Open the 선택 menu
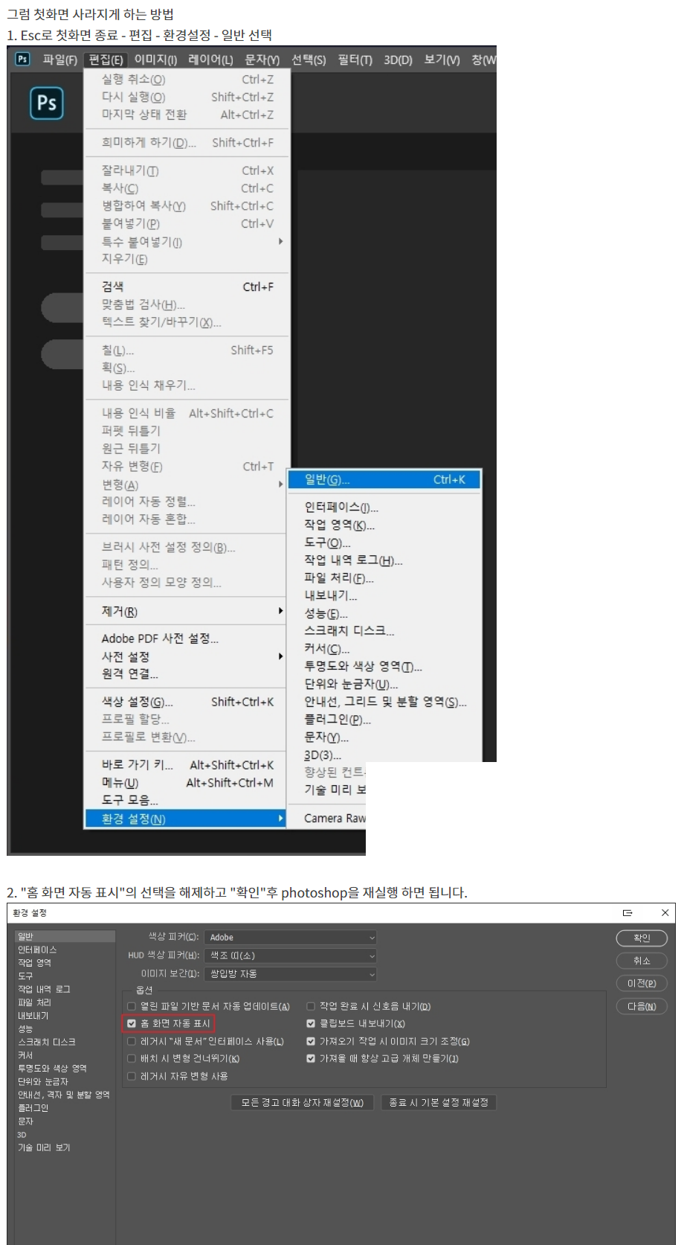Image resolution: width=684 pixels, height=1245 pixels. pyautogui.click(x=309, y=60)
